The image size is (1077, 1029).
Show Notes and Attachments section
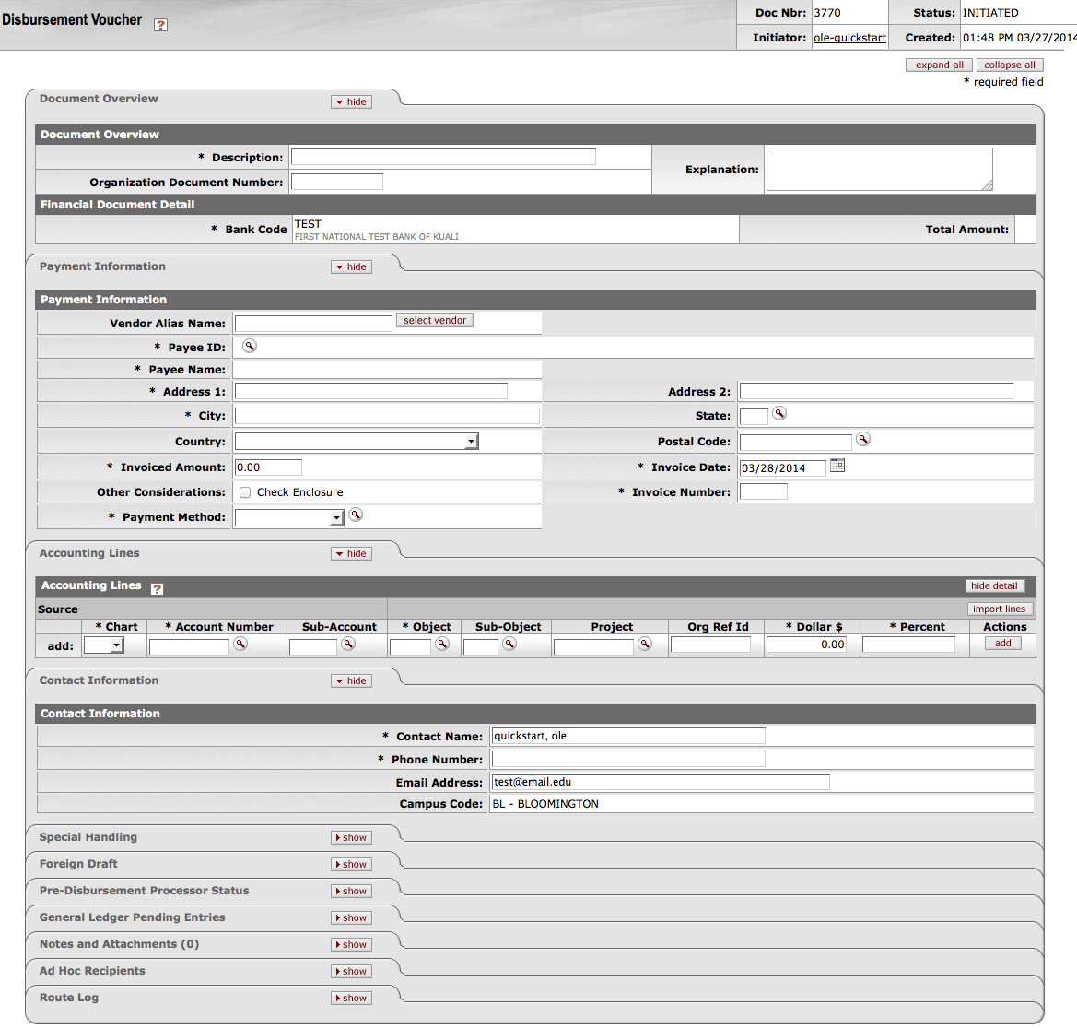click(x=352, y=944)
